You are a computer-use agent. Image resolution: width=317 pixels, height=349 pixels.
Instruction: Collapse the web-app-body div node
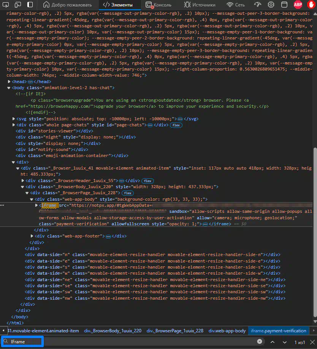(32, 199)
